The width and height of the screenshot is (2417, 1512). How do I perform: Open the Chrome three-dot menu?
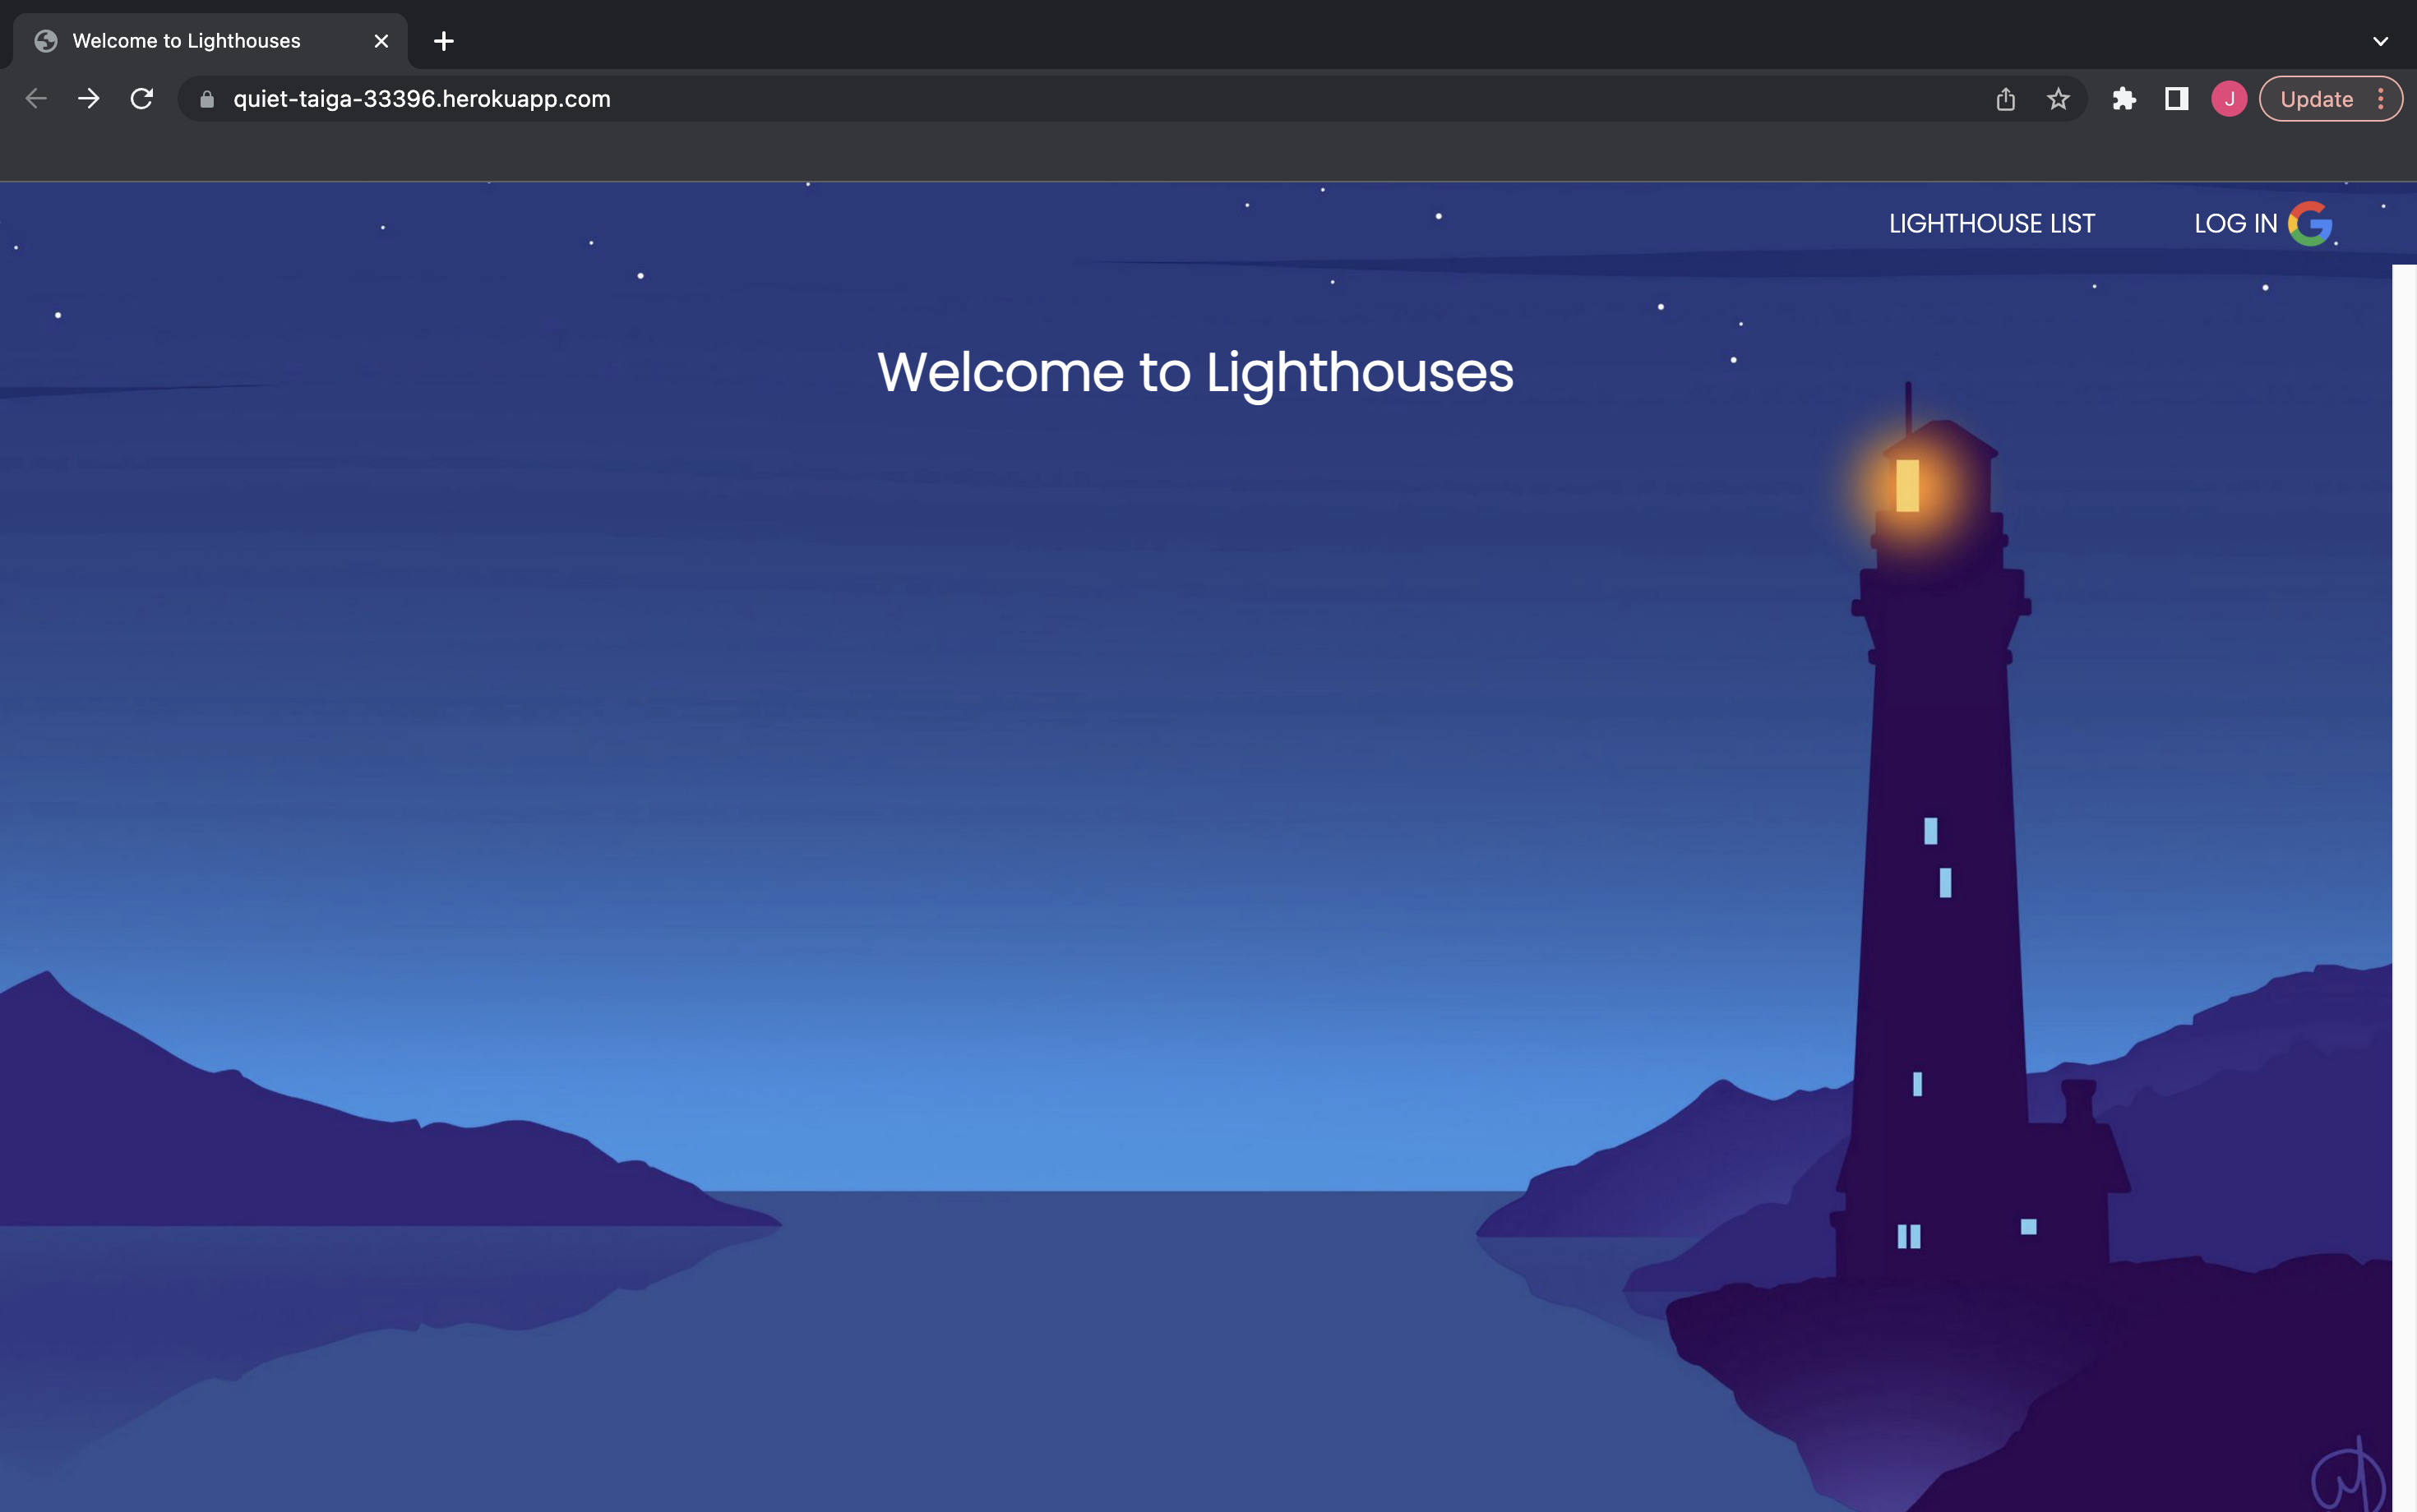pos(2381,99)
